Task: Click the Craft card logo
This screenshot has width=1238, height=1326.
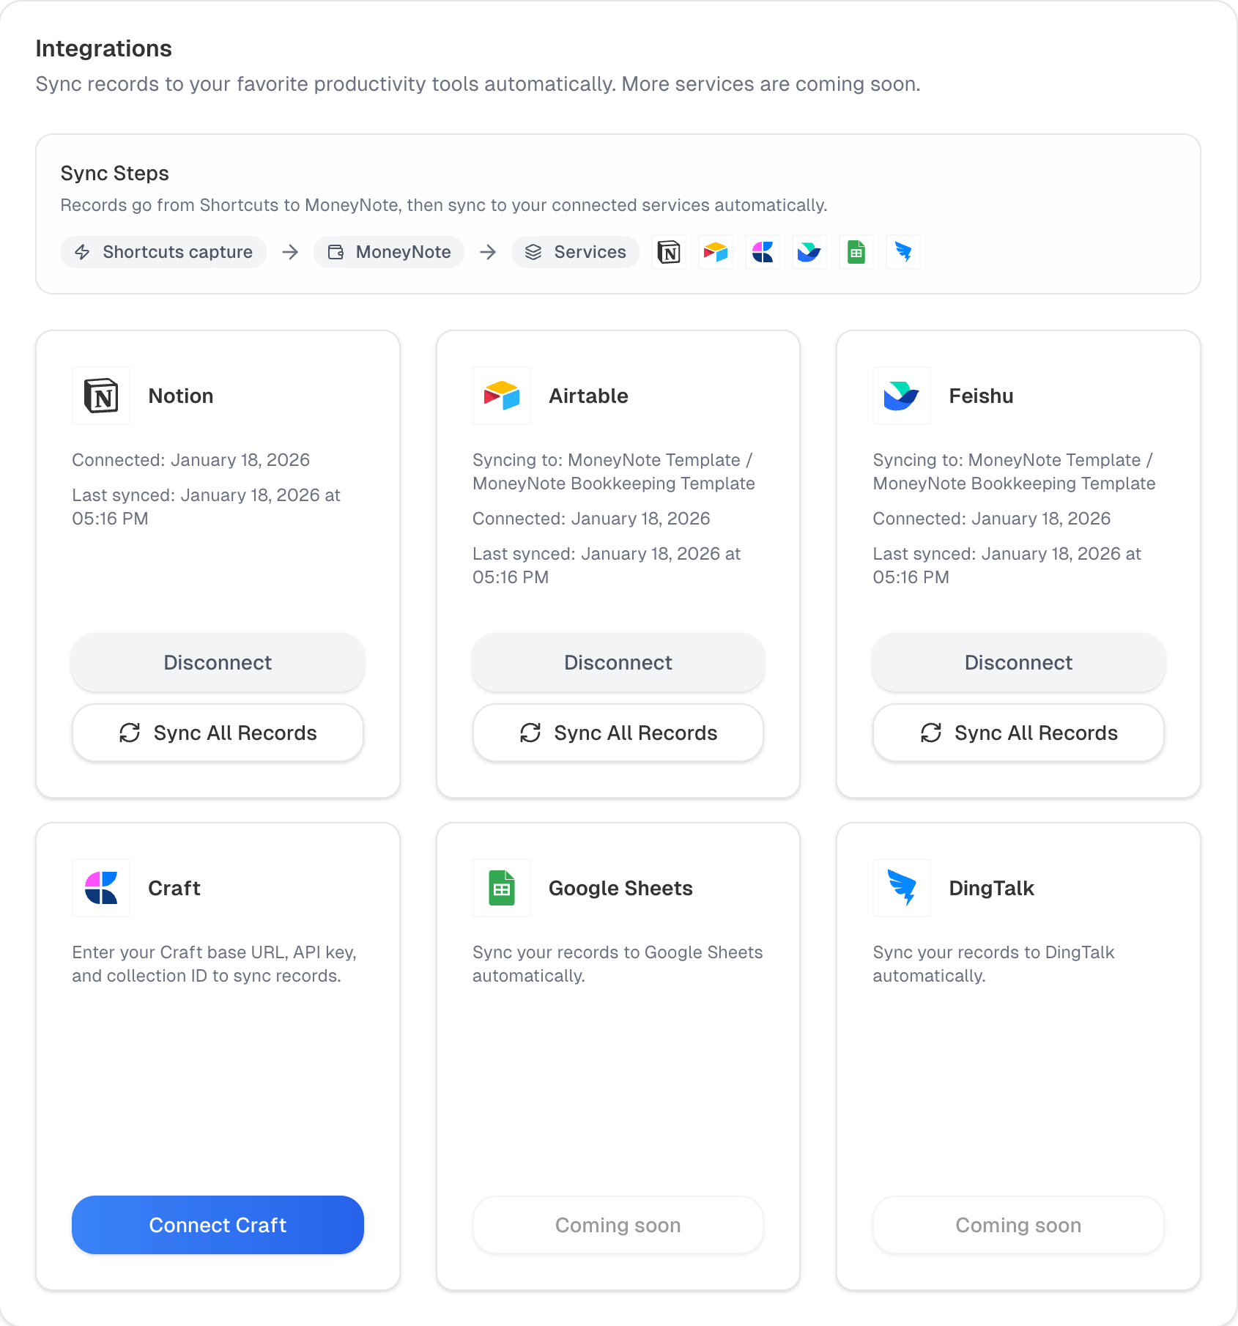Action: click(101, 888)
